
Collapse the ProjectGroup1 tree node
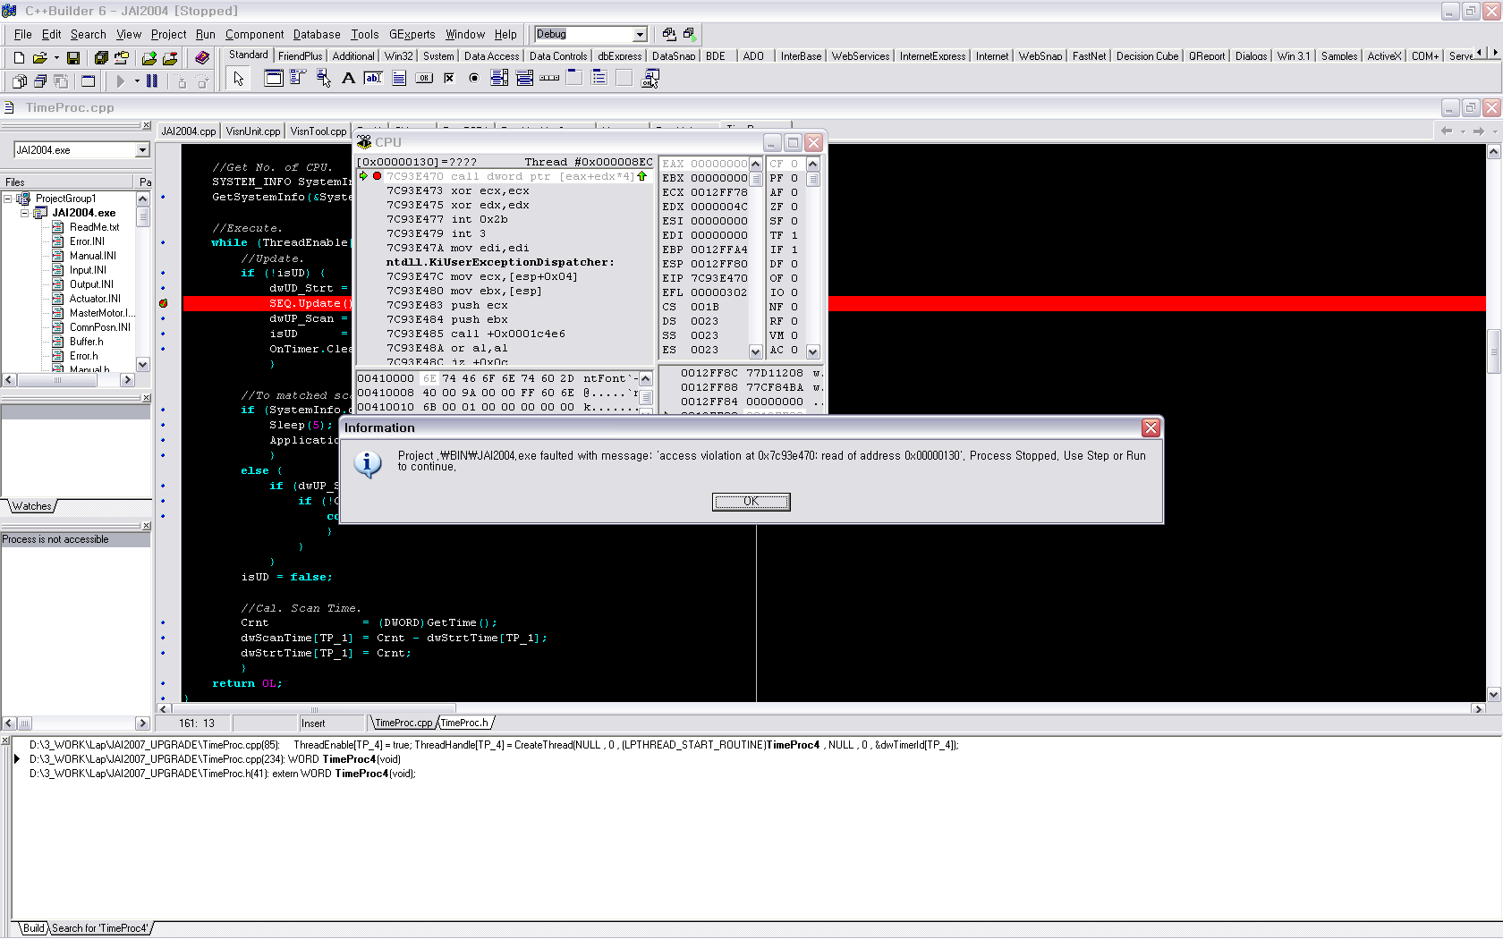click(x=8, y=199)
